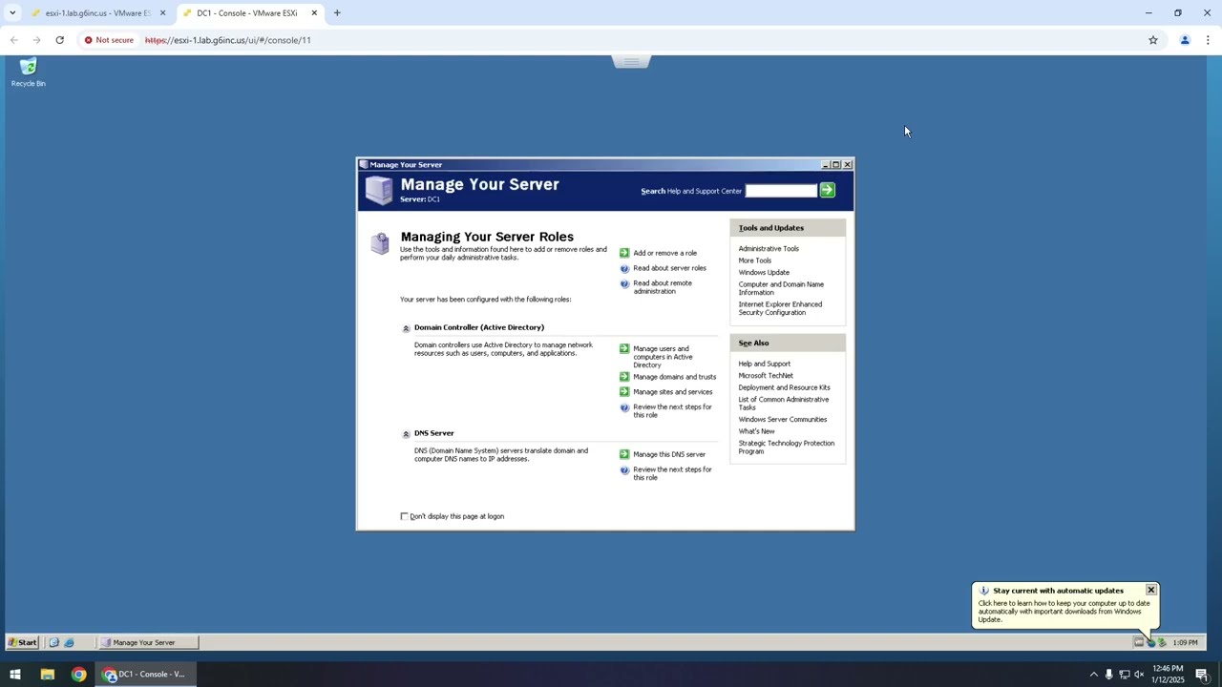Collapse the DNS Server role section
The image size is (1222, 687).
pyautogui.click(x=406, y=434)
